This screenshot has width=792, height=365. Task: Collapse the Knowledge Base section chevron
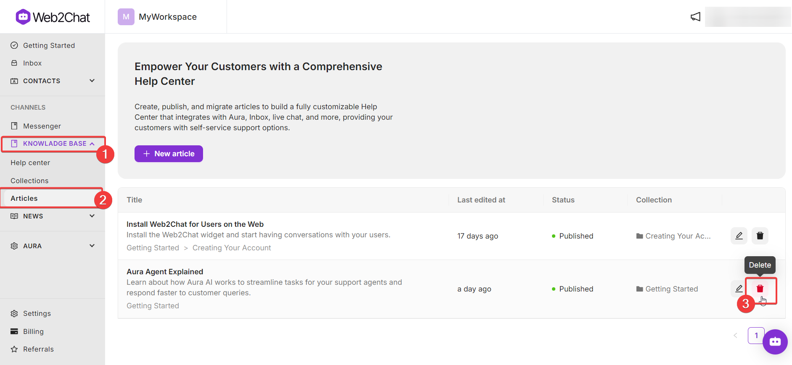tap(92, 144)
